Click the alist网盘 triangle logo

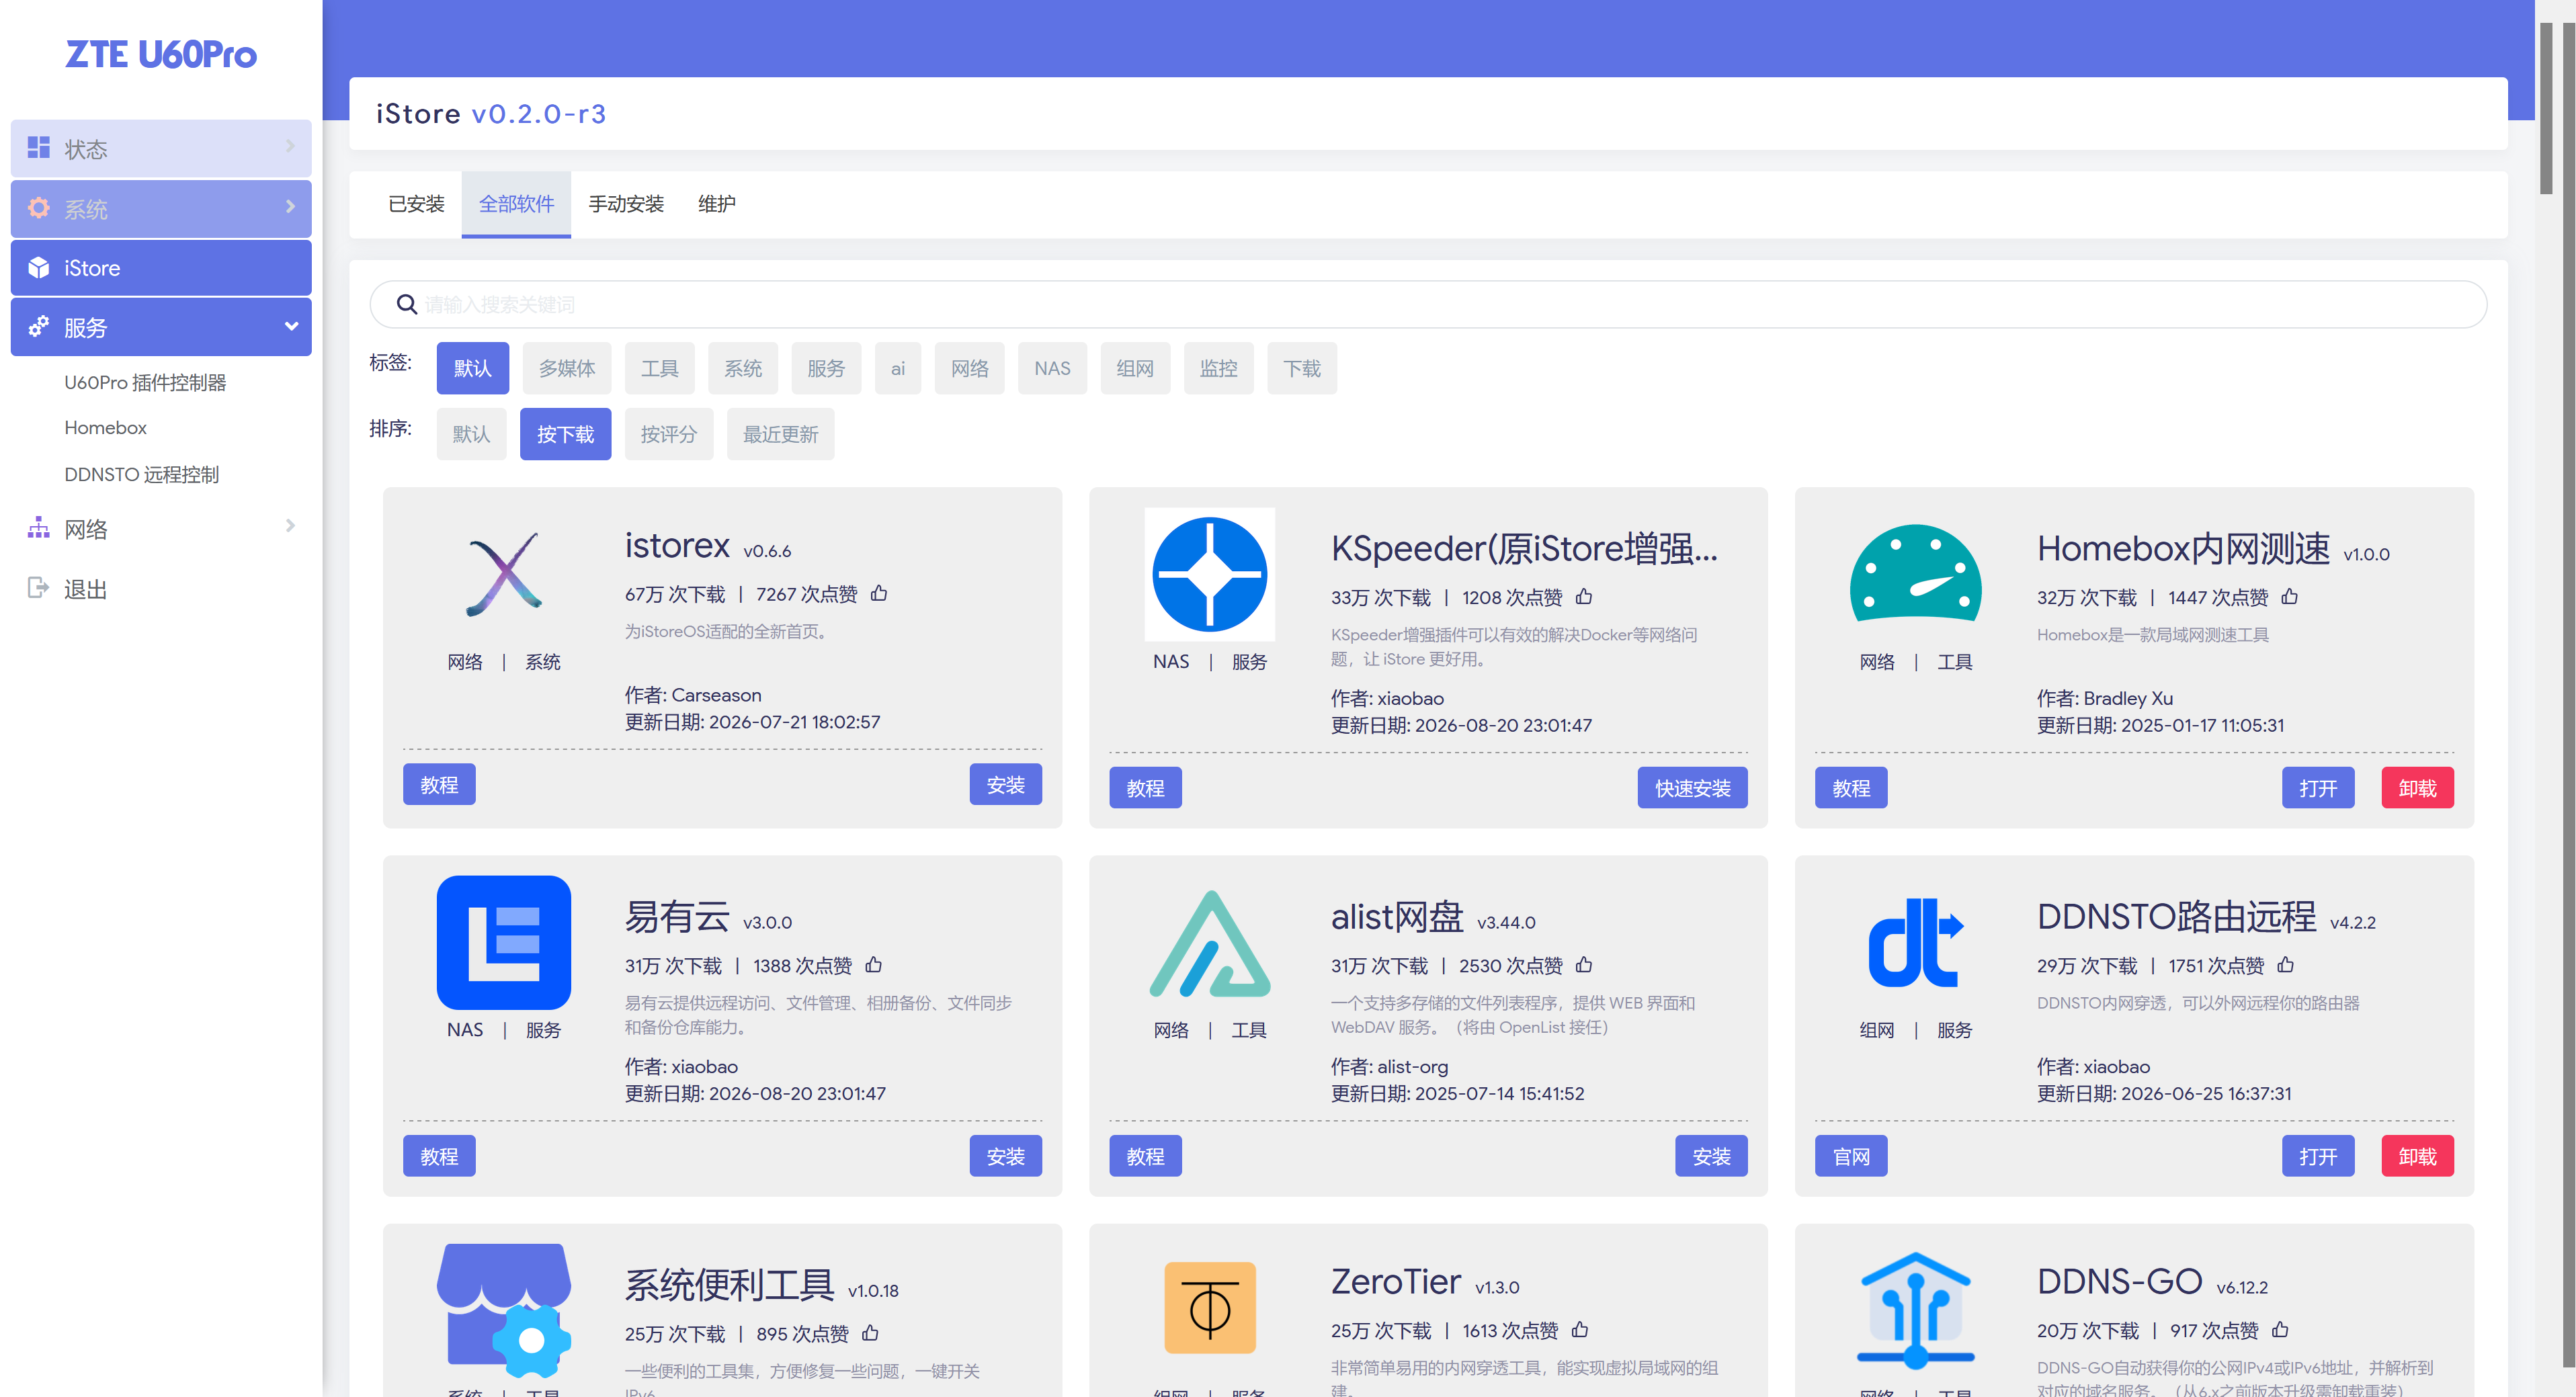coord(1209,944)
